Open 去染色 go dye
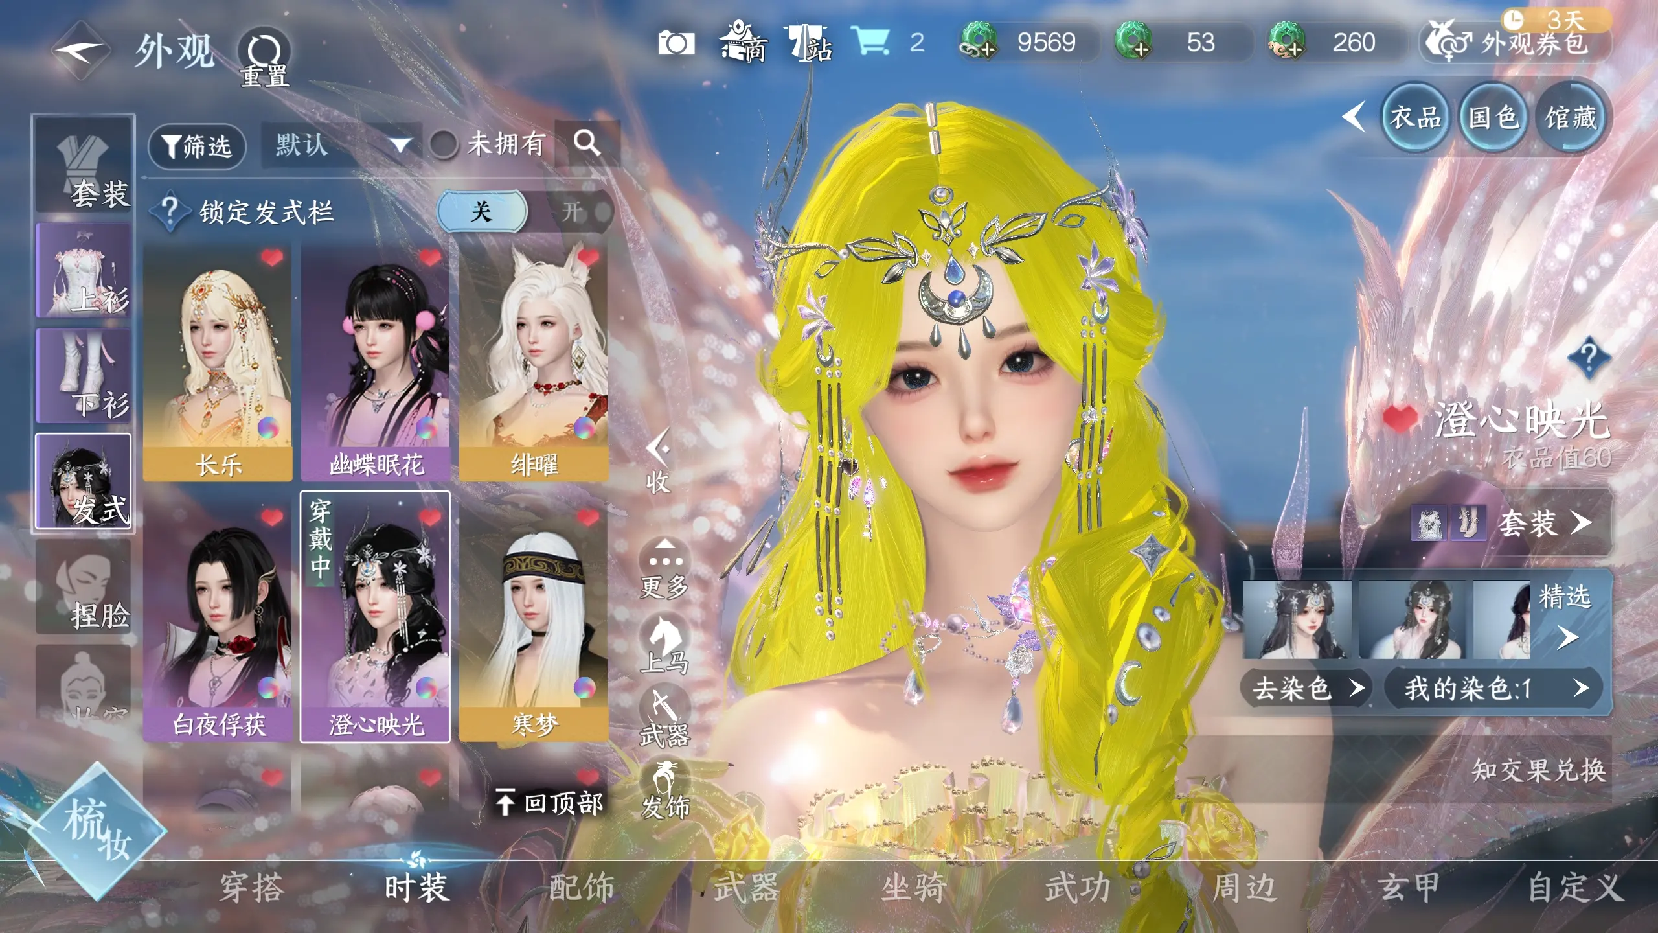The image size is (1658, 933). pos(1306,688)
